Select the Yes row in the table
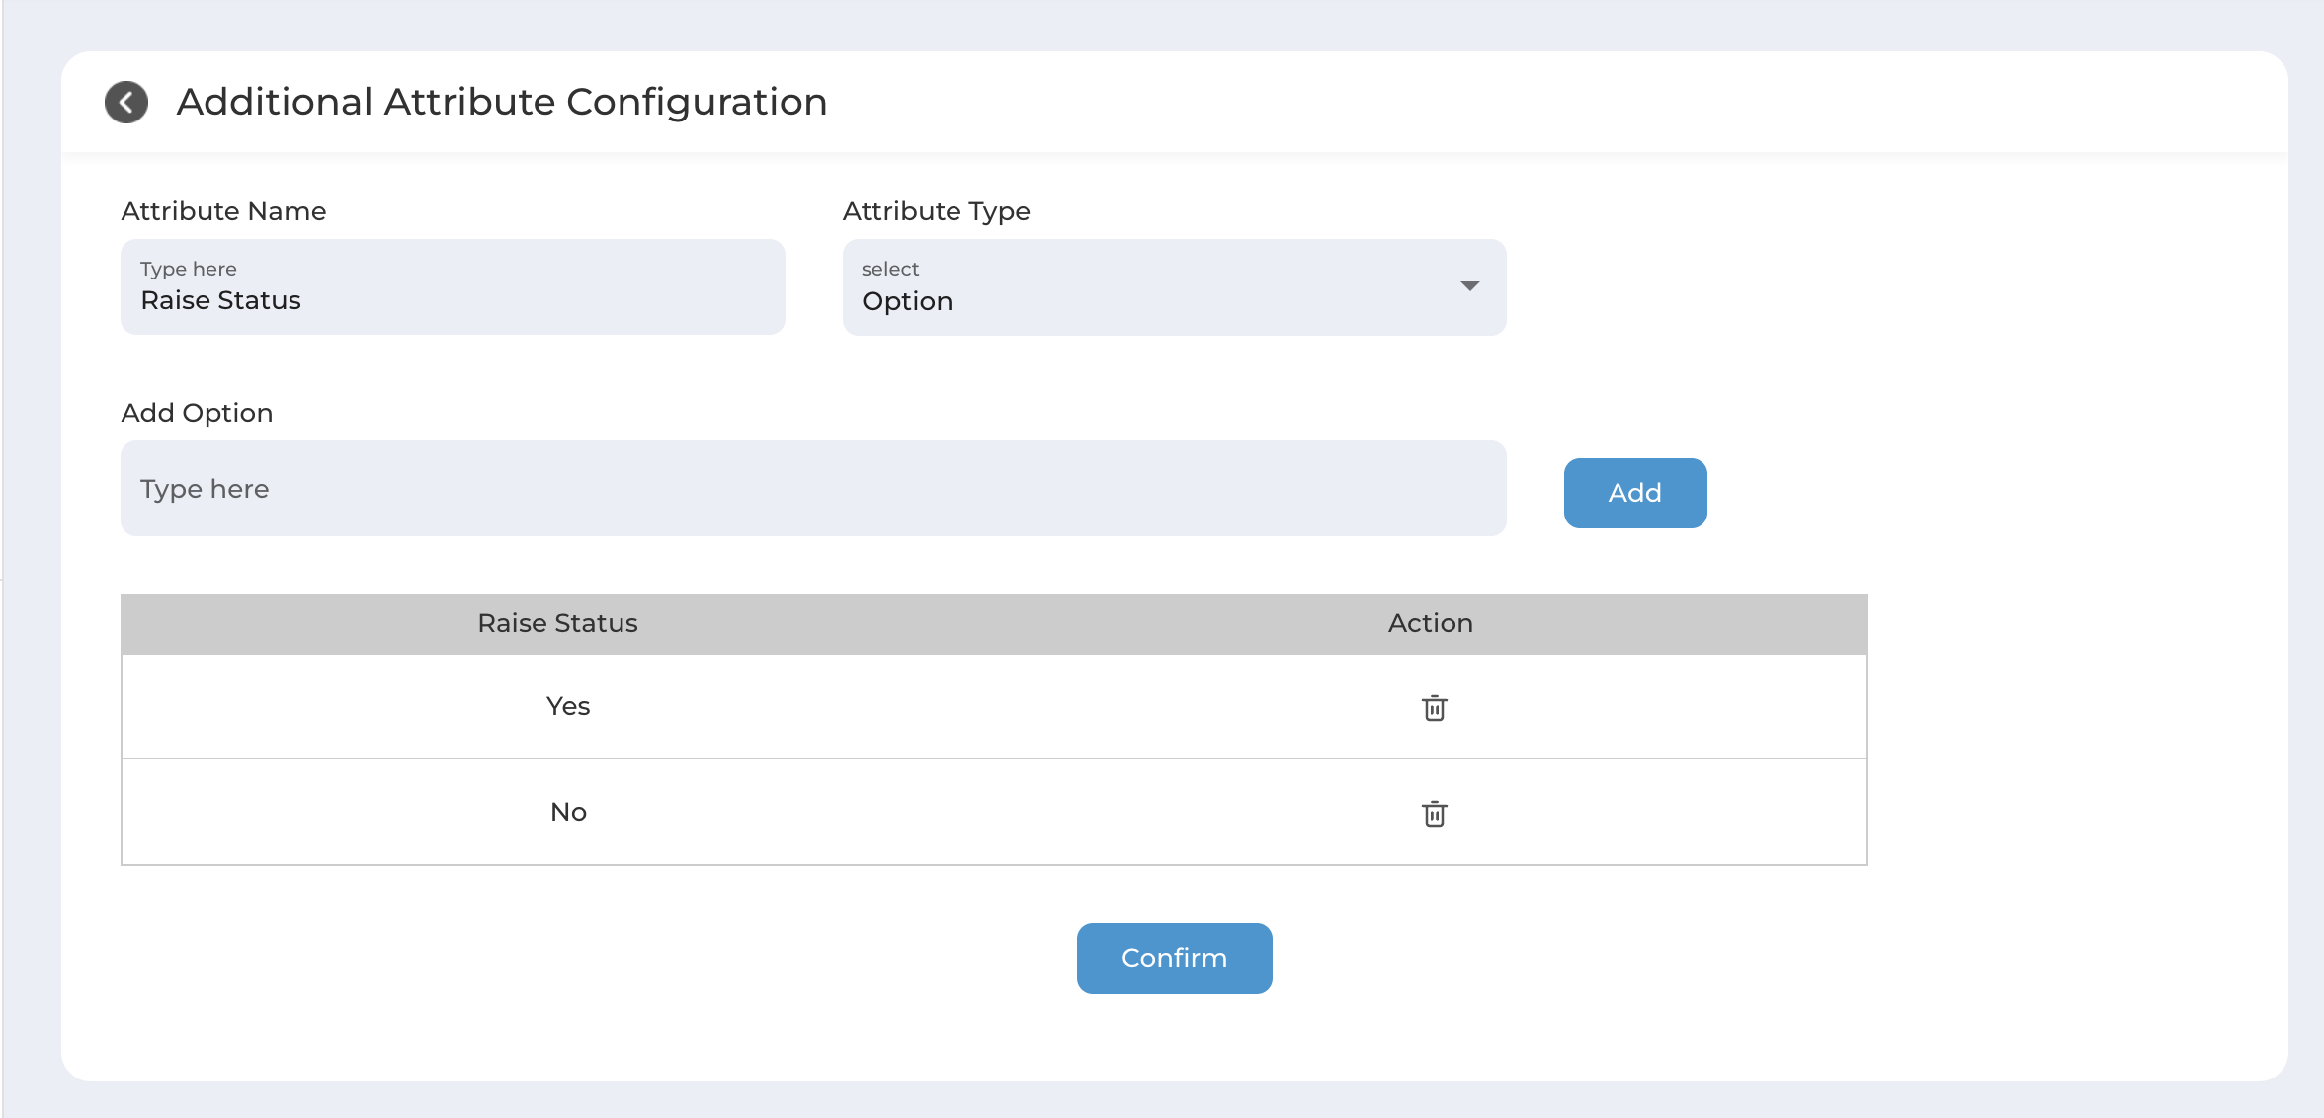The height and width of the screenshot is (1118, 2324). [x=993, y=706]
